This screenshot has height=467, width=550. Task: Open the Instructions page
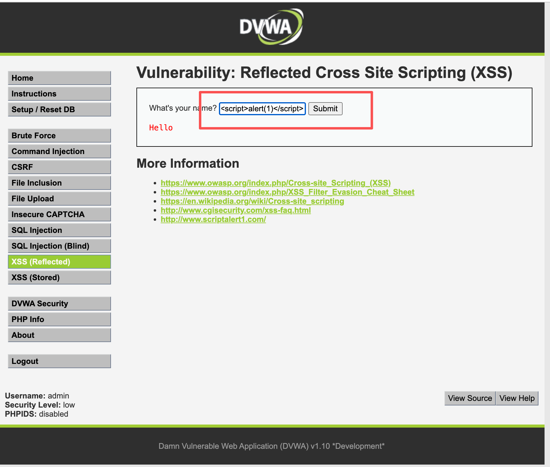(59, 94)
